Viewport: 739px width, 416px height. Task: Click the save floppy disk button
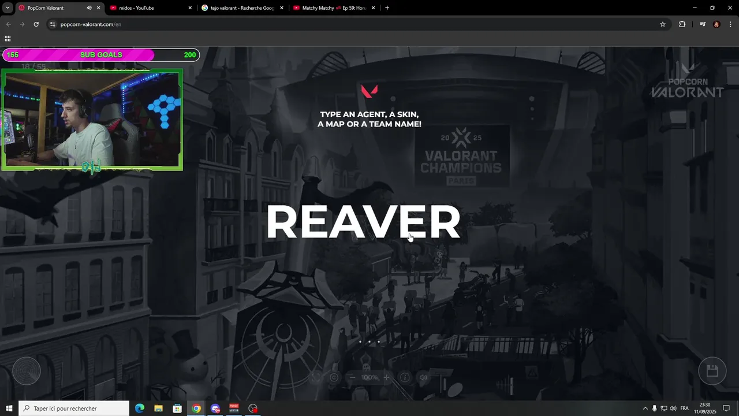(x=712, y=371)
